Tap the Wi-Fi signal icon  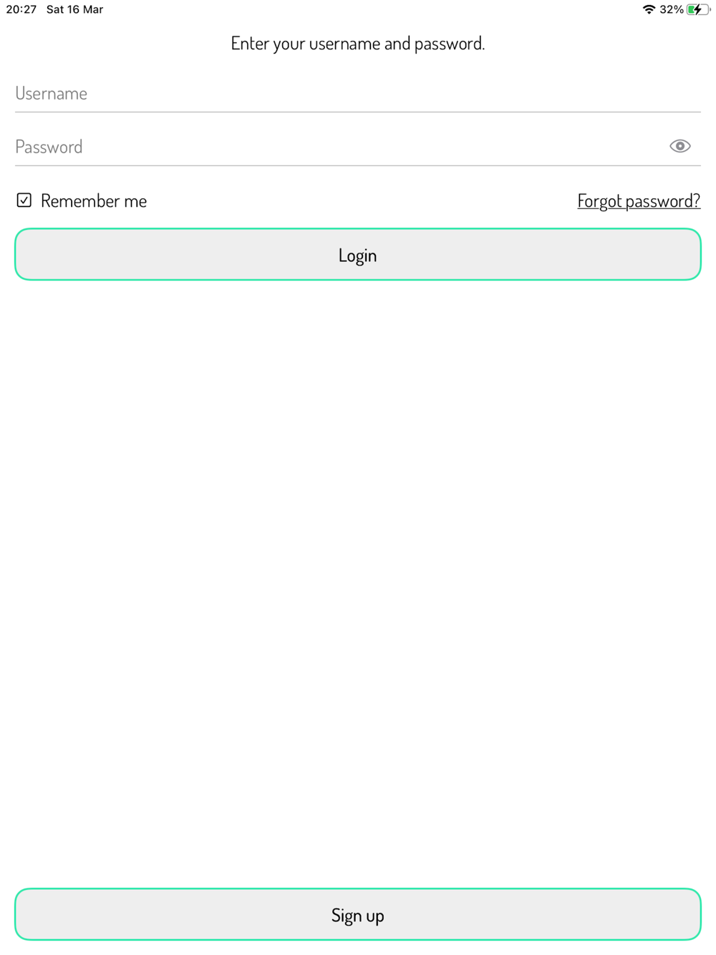[649, 9]
